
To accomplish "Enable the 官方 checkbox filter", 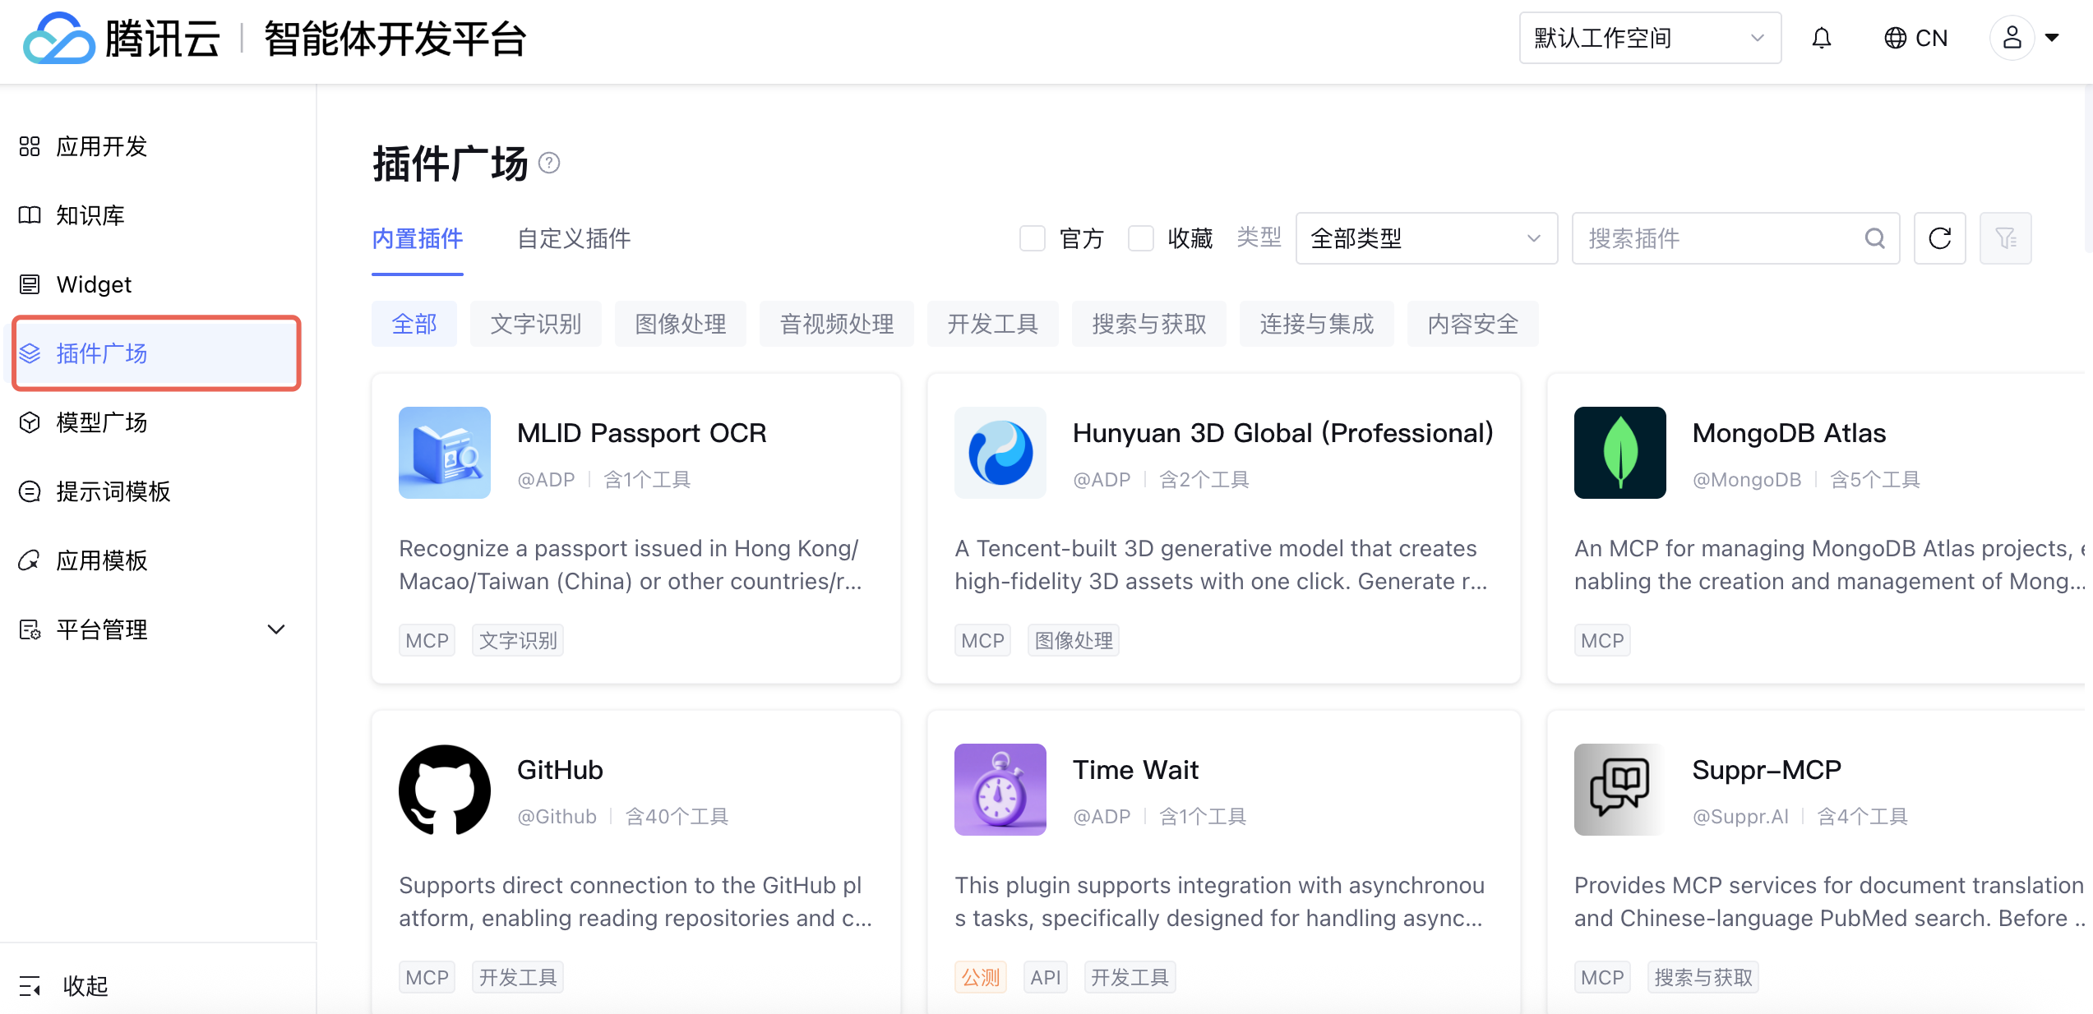I will pos(1033,238).
